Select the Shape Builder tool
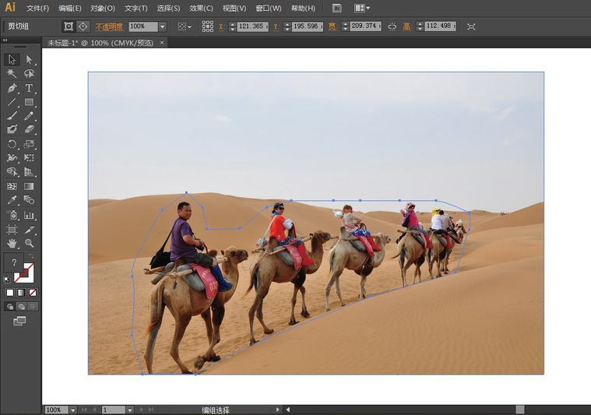Image resolution: width=591 pixels, height=415 pixels. point(12,171)
